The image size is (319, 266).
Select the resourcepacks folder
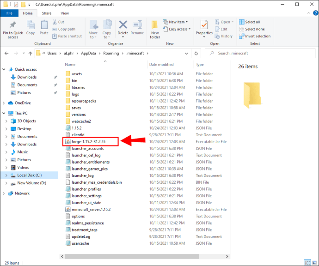tap(84, 101)
